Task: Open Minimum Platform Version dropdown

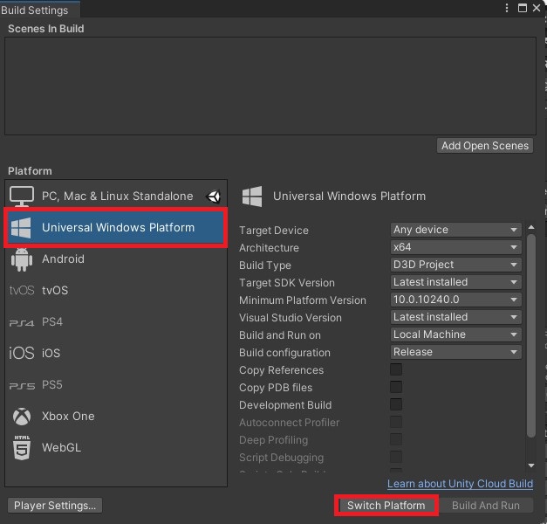Action: (x=456, y=300)
